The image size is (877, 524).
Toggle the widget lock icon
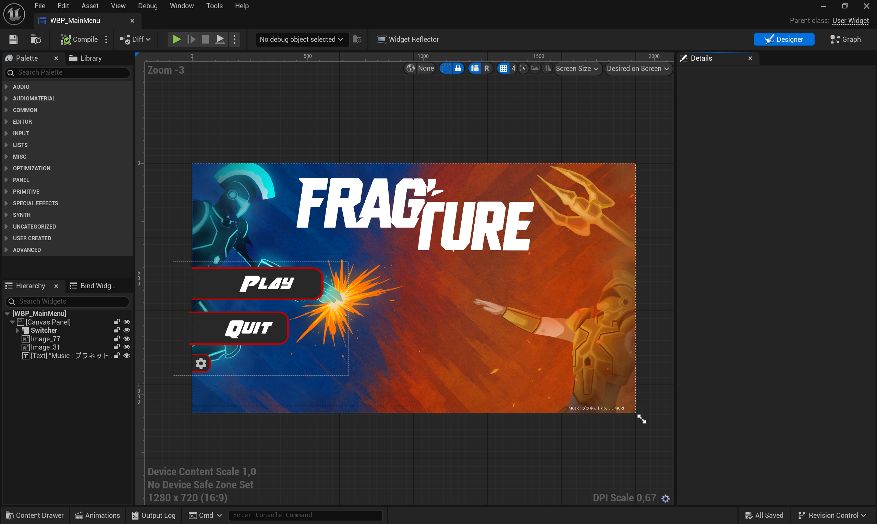458,69
